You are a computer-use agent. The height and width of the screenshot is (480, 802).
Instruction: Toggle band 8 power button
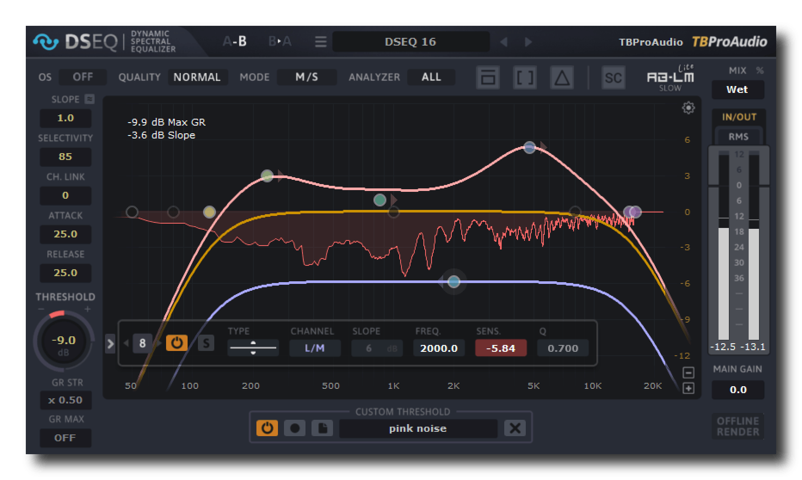pos(177,343)
